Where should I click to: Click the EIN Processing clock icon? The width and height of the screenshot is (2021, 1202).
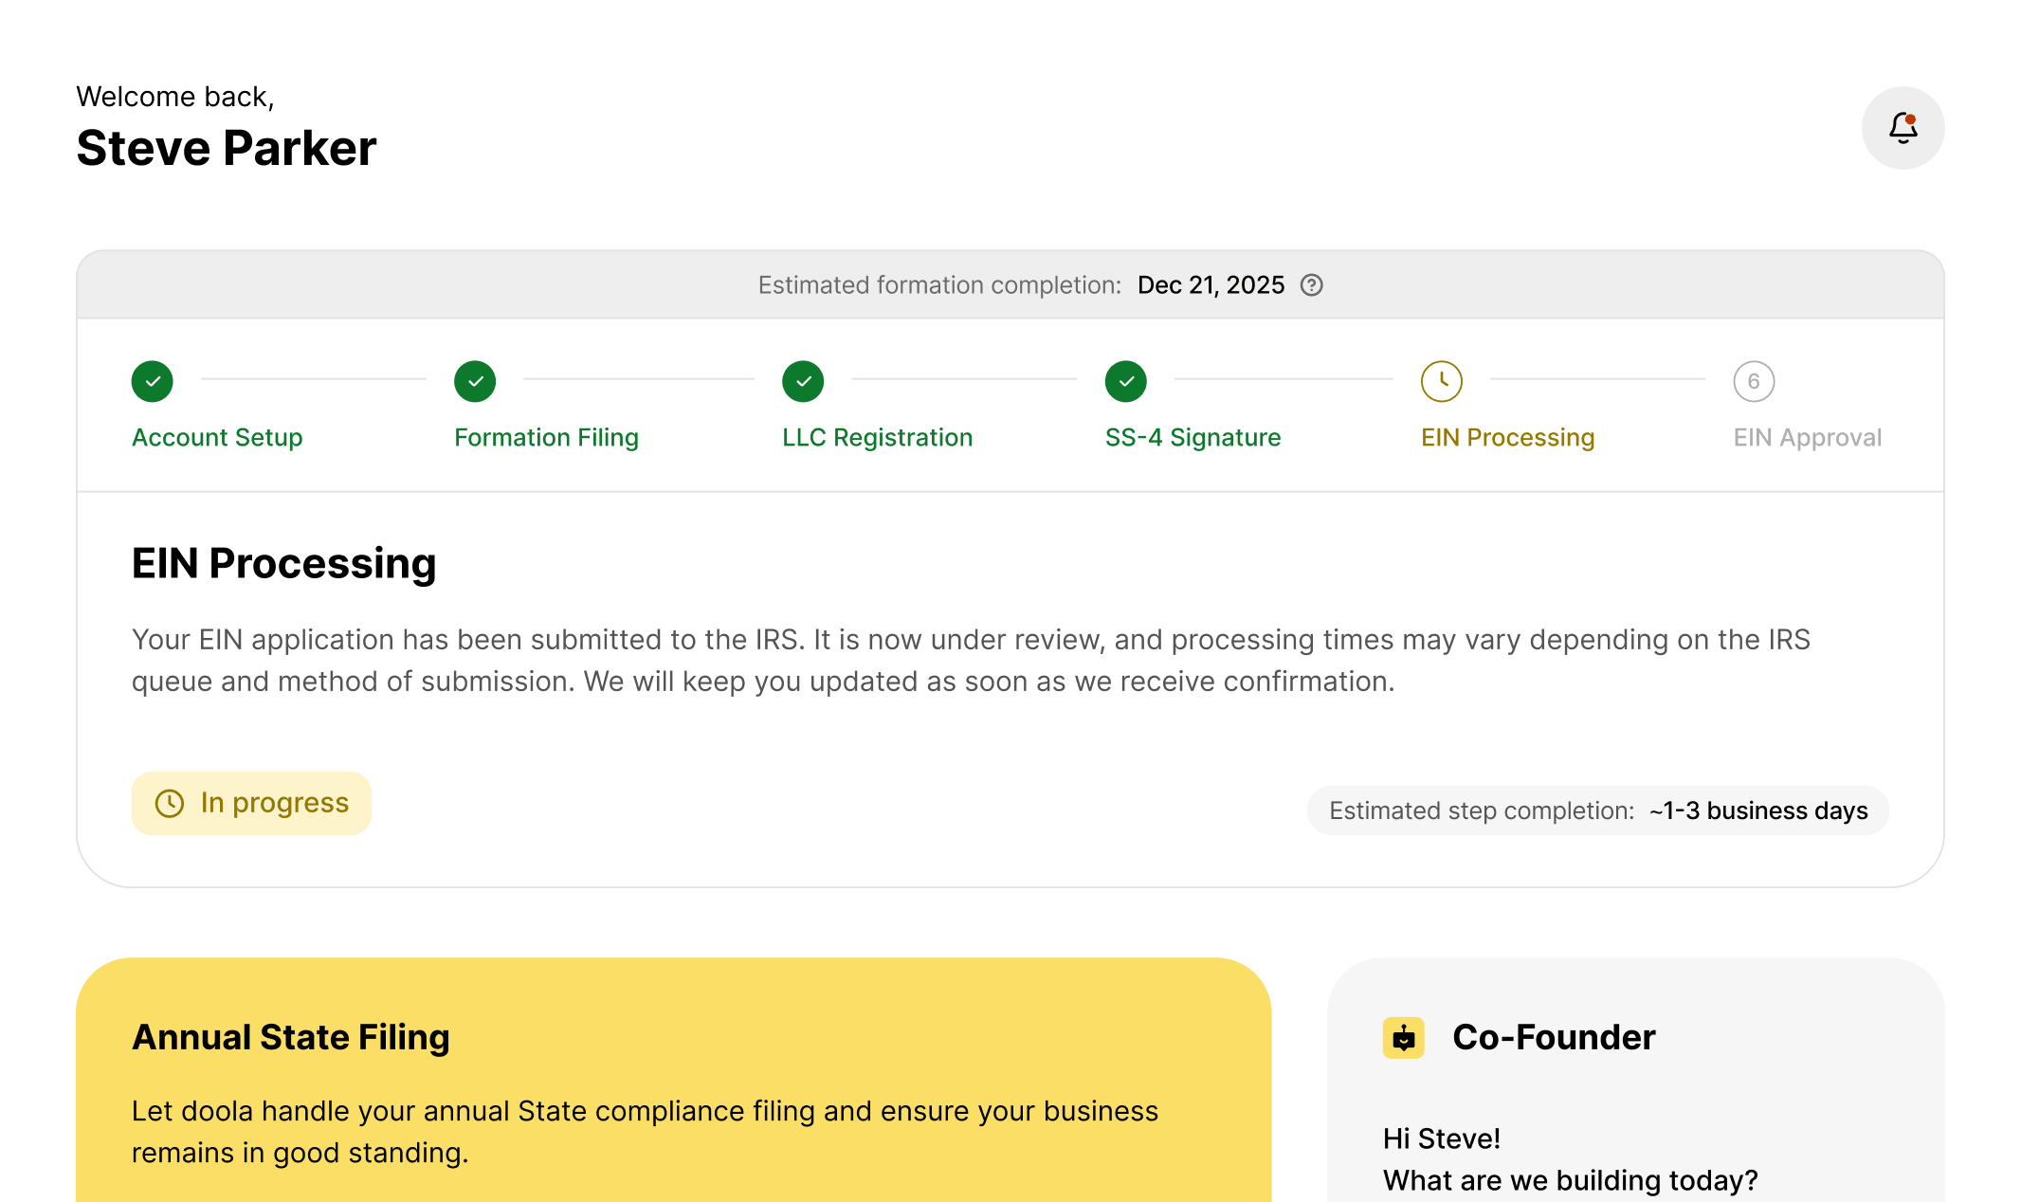[1441, 381]
